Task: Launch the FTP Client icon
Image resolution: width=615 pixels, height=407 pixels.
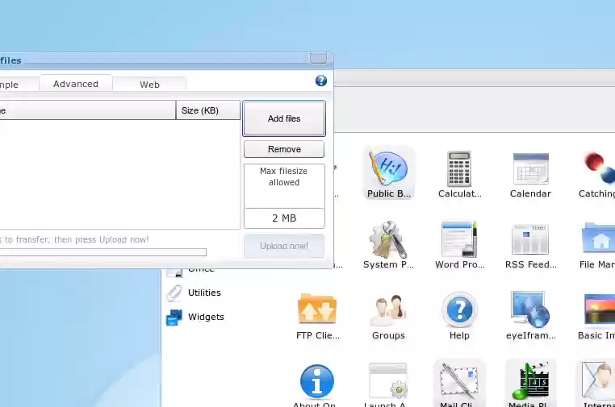Action: tap(317, 309)
